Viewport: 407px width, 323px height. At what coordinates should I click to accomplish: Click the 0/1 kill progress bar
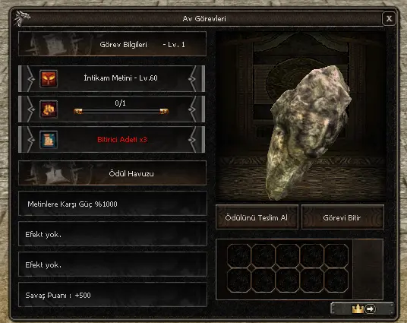(x=121, y=112)
